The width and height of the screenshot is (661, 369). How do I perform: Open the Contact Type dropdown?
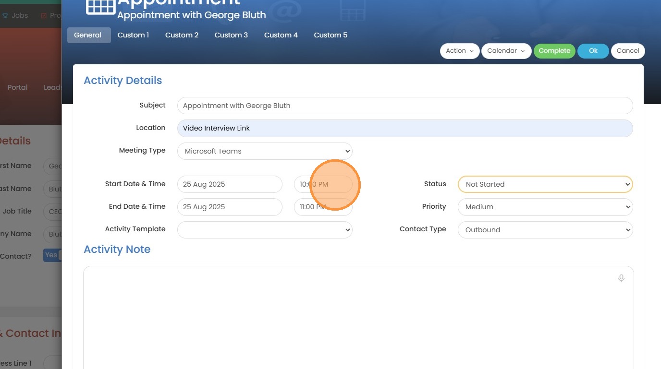click(x=545, y=230)
